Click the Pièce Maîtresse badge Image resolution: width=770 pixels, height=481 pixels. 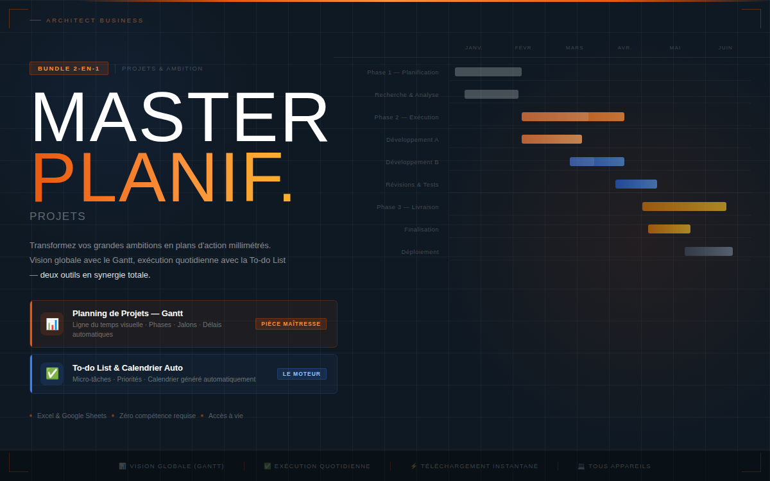click(x=291, y=324)
